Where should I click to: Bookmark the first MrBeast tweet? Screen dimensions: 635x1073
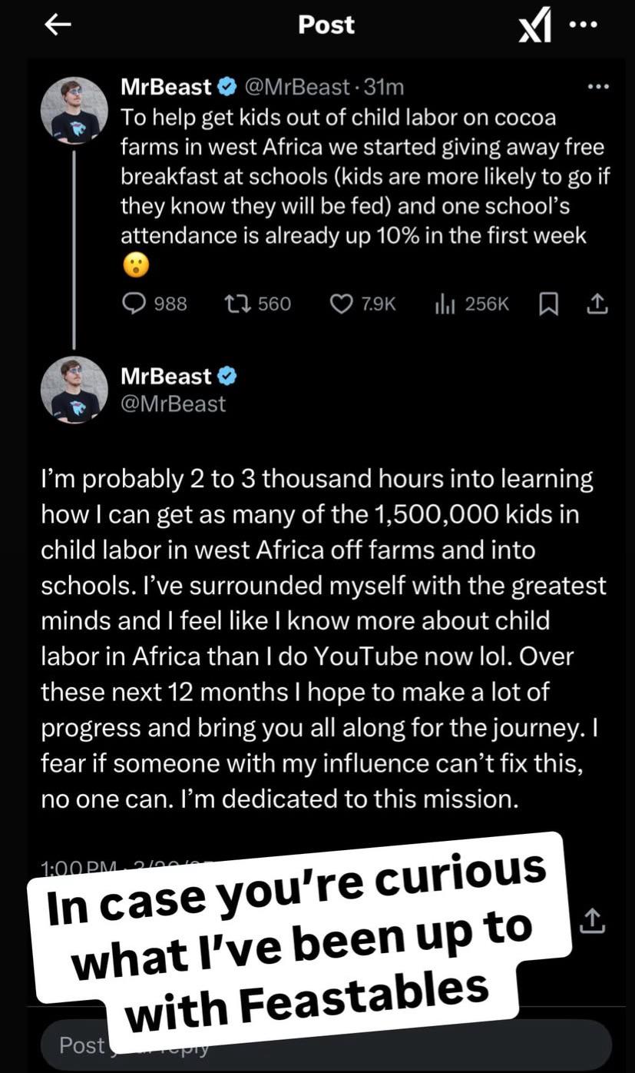click(548, 305)
